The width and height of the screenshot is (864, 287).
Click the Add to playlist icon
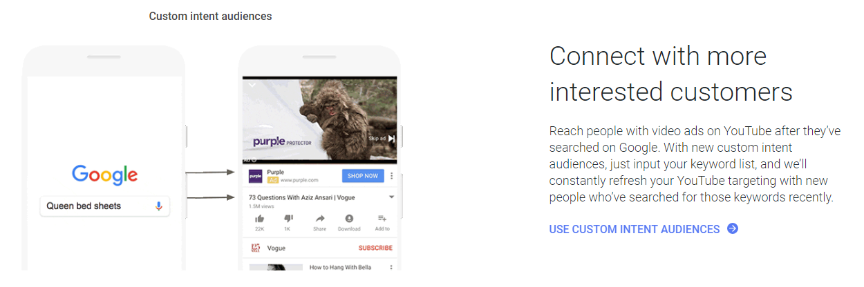(x=382, y=218)
